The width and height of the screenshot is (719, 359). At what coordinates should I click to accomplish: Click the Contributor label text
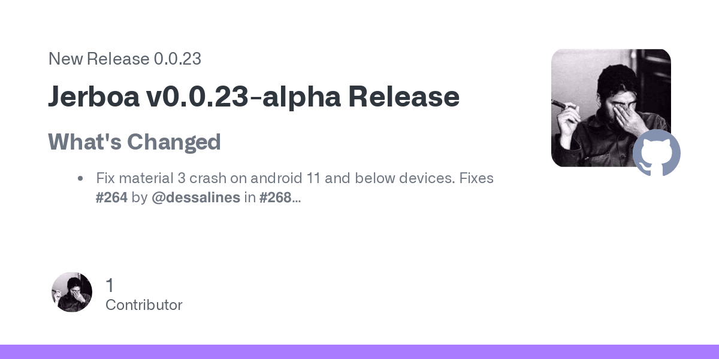point(144,305)
